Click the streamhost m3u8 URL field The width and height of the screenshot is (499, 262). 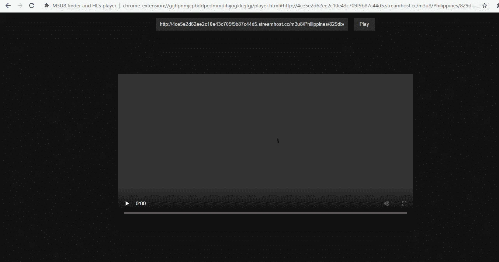[252, 24]
